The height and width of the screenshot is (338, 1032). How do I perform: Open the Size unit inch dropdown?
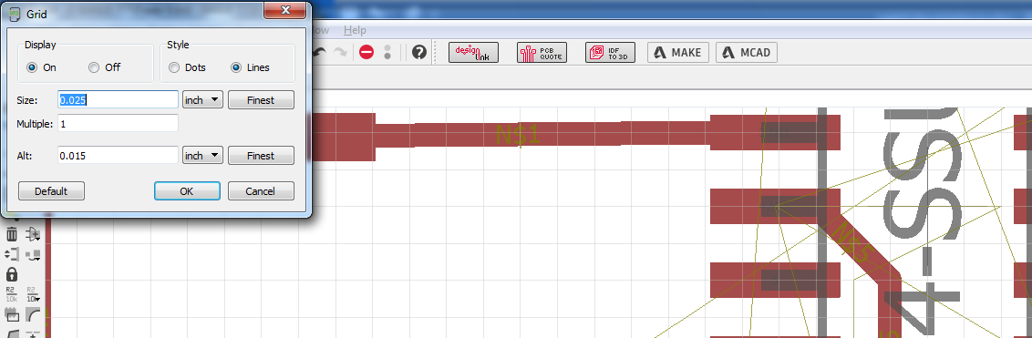202,100
